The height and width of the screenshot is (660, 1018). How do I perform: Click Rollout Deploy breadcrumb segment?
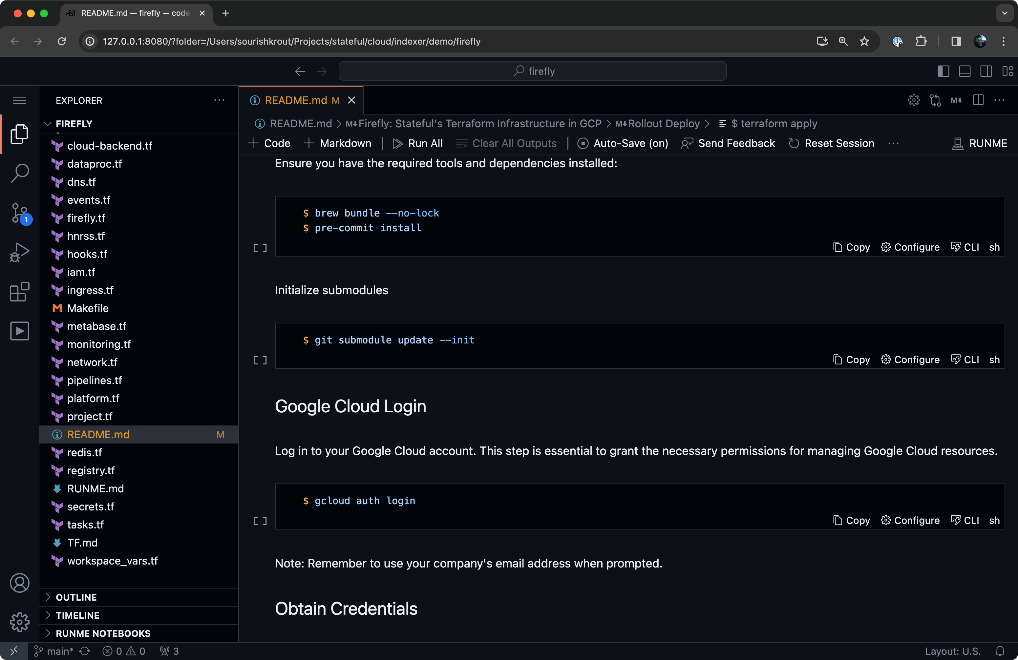point(657,124)
